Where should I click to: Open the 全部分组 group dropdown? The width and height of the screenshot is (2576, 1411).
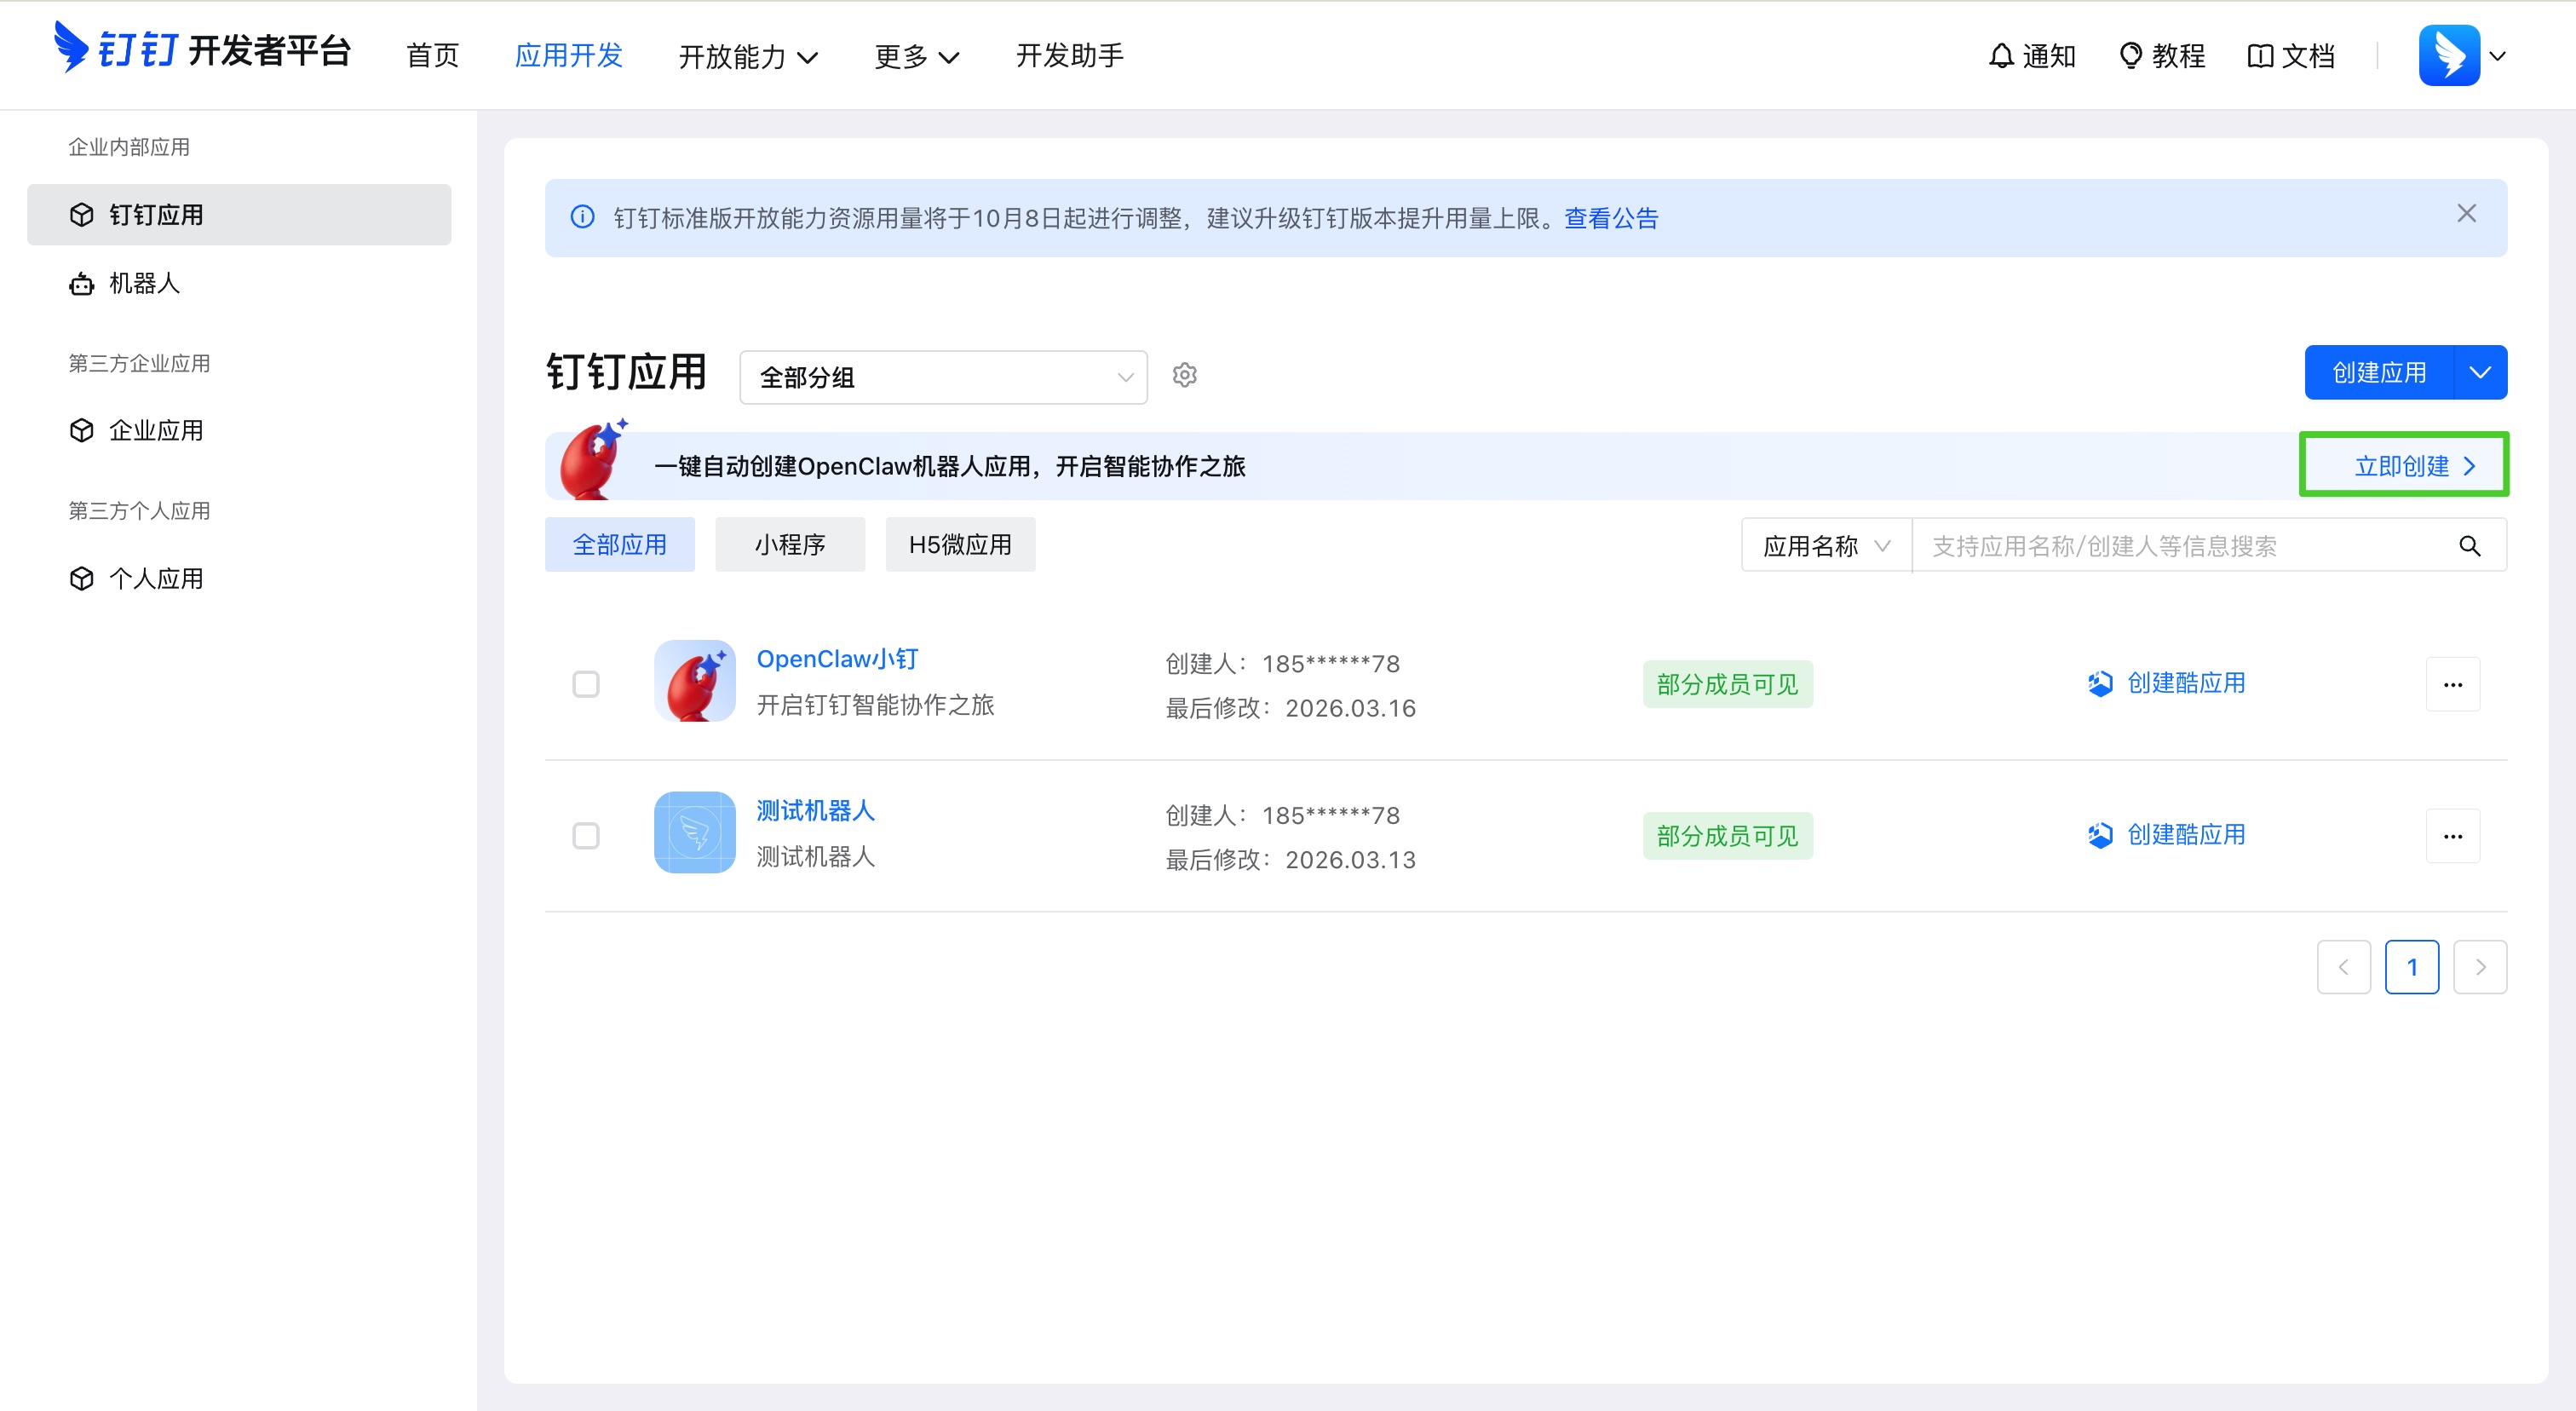pyautogui.click(x=941, y=377)
